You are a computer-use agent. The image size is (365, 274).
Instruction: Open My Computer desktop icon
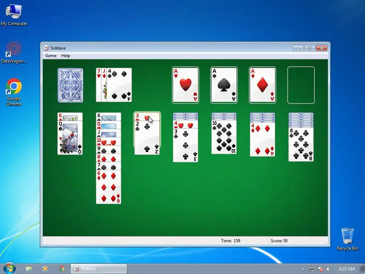[x=14, y=15]
